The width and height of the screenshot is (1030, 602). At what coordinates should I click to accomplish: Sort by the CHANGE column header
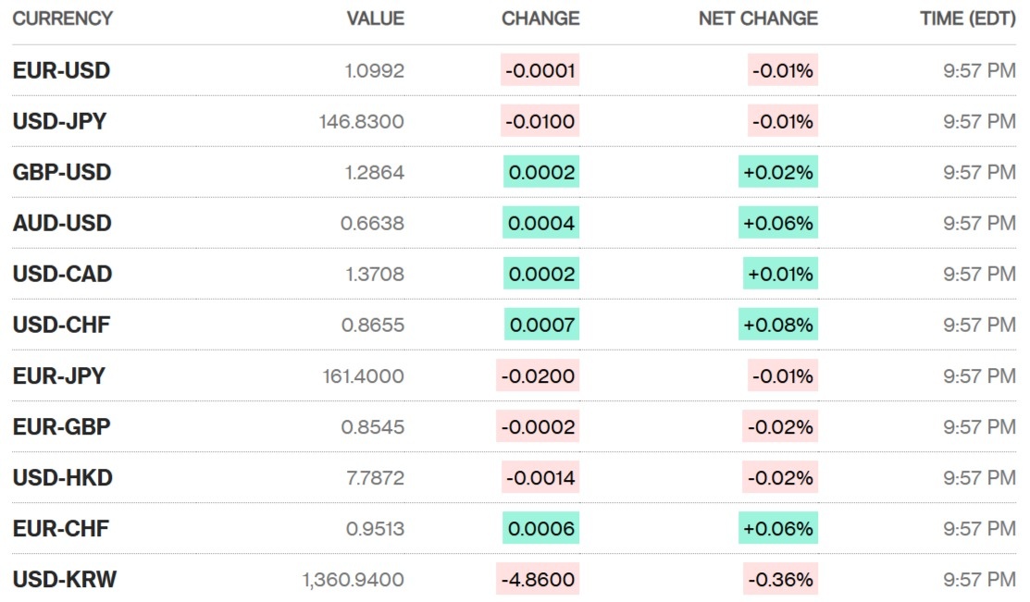pos(540,18)
